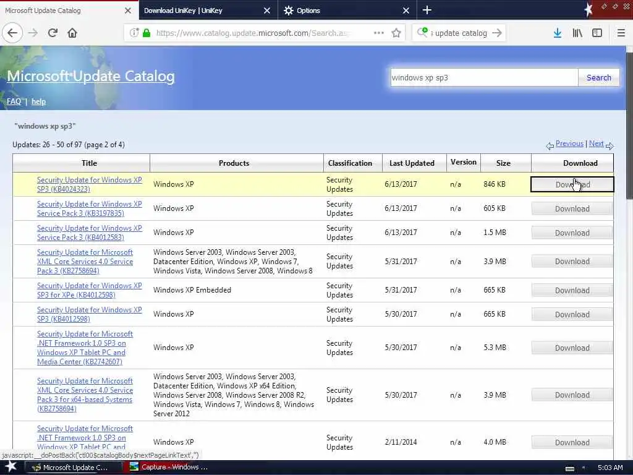The width and height of the screenshot is (633, 475).
Task: Click the Search button in the catalog header
Action: pyautogui.click(x=598, y=77)
